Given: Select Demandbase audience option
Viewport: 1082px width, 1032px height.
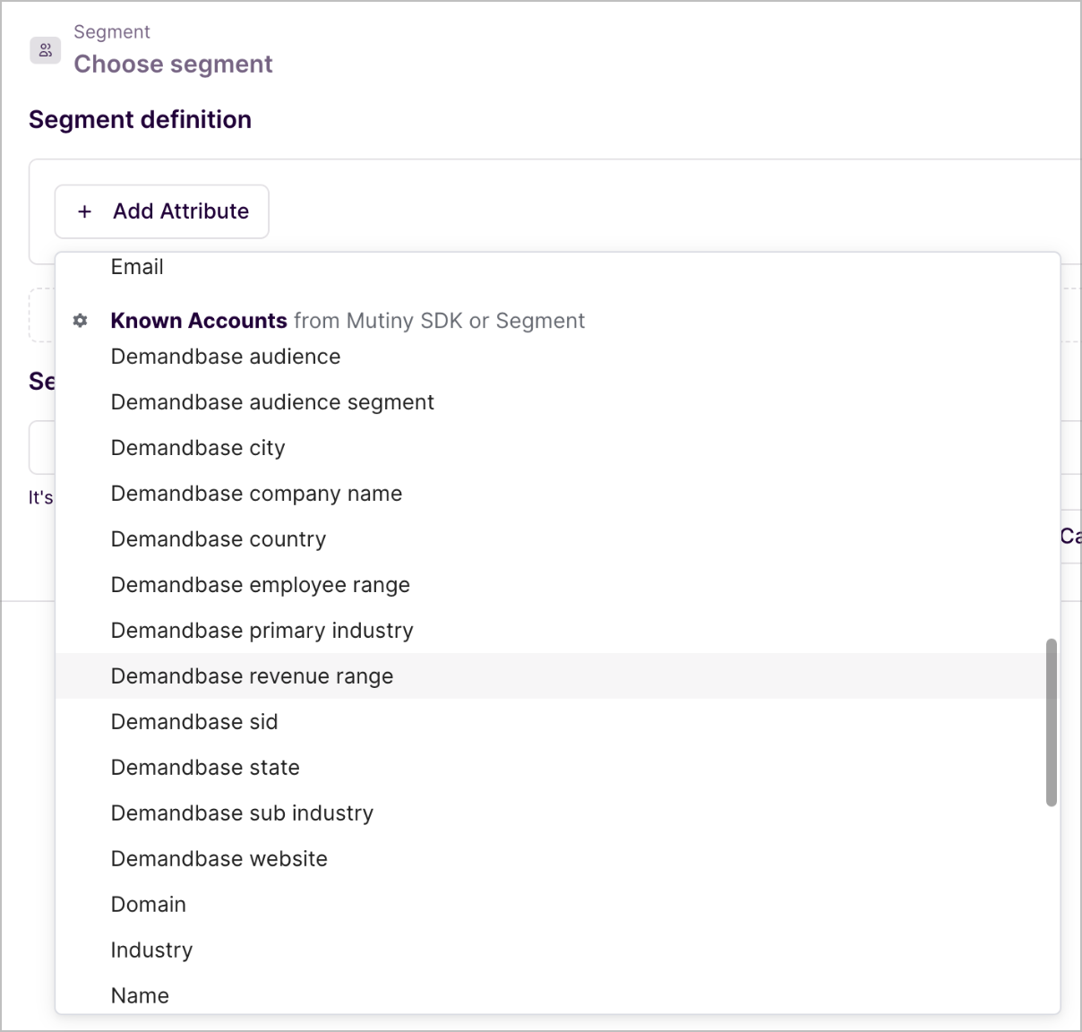Looking at the screenshot, I should point(557,357).
